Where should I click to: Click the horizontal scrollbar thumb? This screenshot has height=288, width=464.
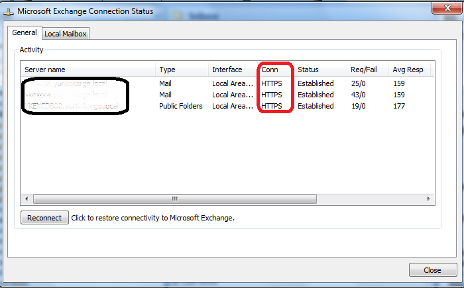175,199
